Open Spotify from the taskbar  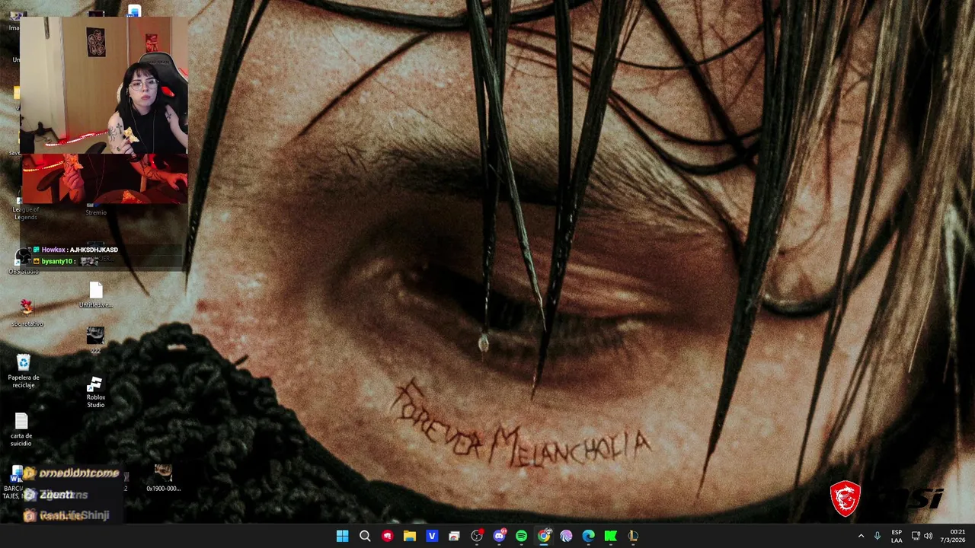tap(521, 536)
